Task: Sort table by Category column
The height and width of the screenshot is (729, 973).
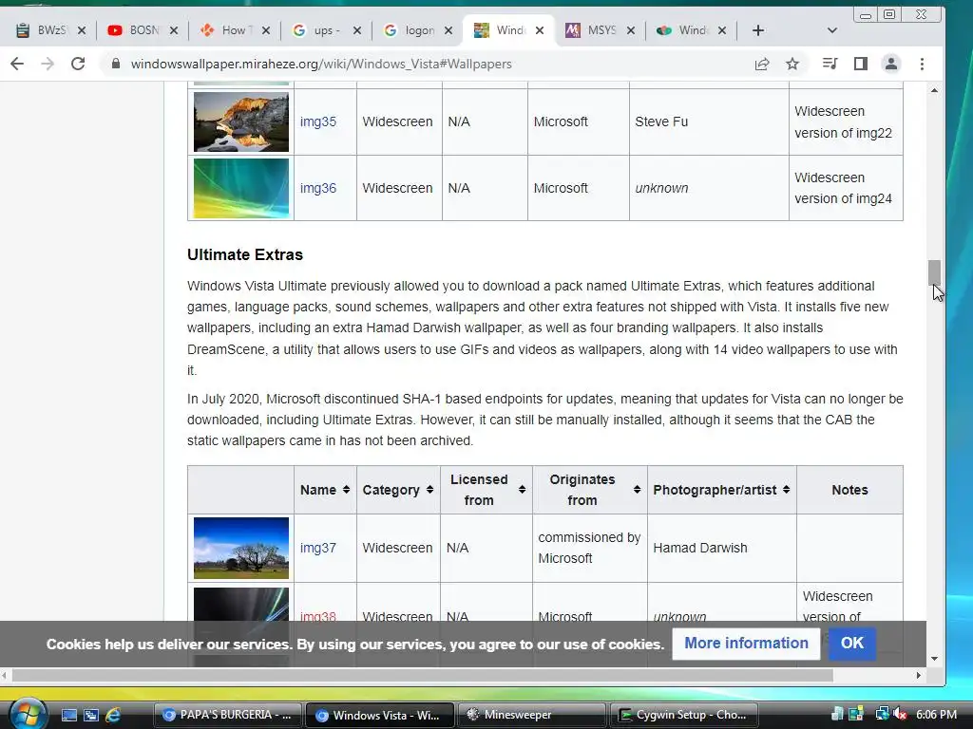Action: [398, 490]
